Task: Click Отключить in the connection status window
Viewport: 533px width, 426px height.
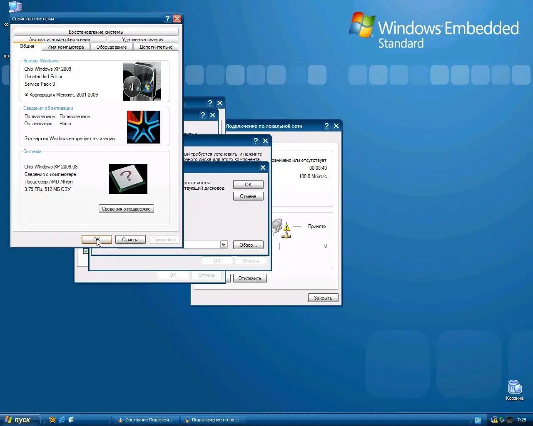Action: [x=250, y=278]
